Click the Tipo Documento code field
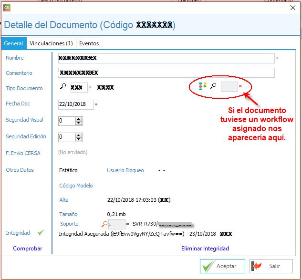302x280 pixels. [x=79, y=87]
